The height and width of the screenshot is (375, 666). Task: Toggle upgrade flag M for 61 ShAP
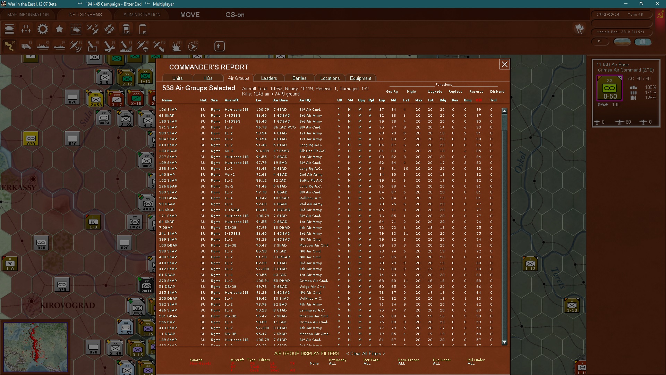click(360, 116)
